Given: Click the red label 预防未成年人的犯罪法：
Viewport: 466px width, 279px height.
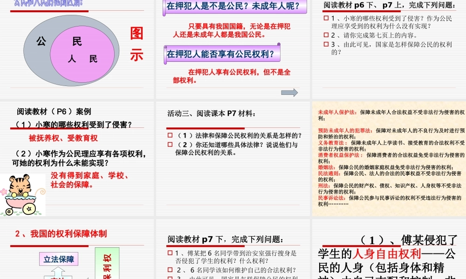Looking at the screenshot, I should [345, 131].
